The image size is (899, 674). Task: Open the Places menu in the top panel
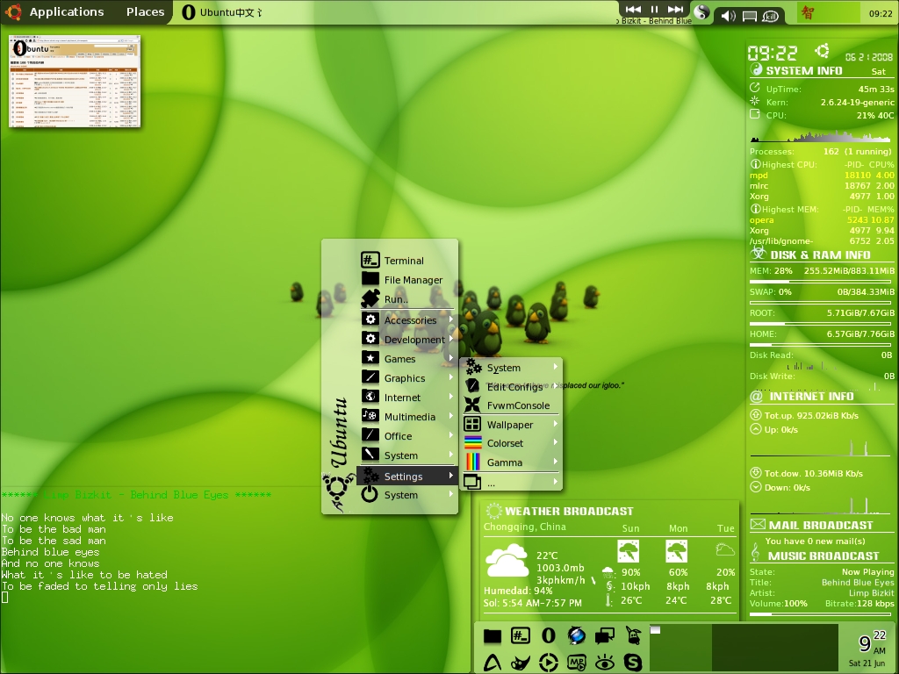[x=145, y=12]
